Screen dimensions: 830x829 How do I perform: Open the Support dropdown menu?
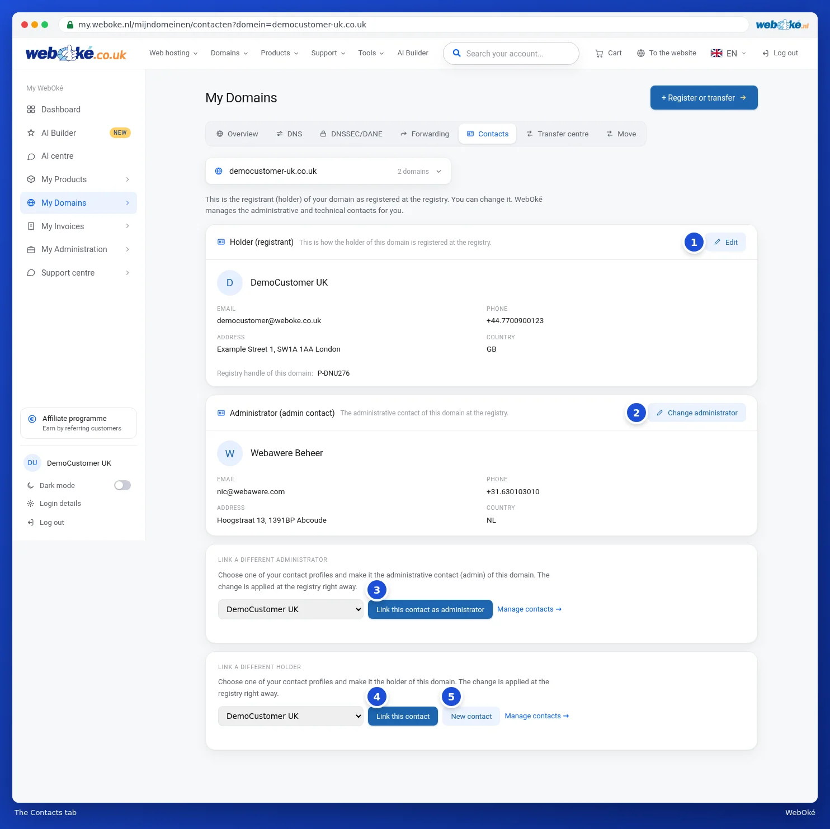328,53
